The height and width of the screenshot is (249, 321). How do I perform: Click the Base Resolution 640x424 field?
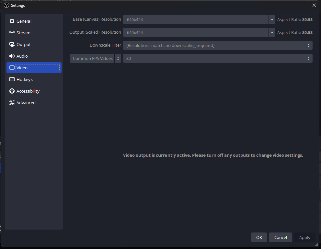(196, 19)
